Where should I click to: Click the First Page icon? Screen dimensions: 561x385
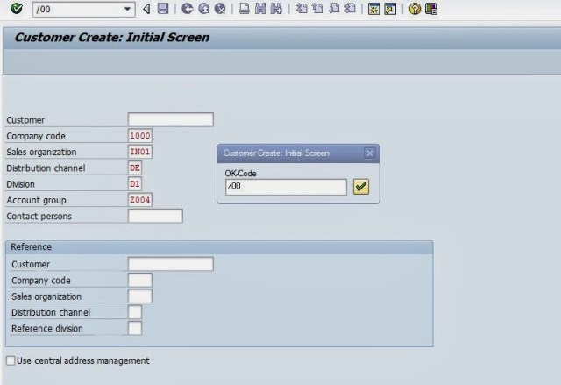click(302, 9)
